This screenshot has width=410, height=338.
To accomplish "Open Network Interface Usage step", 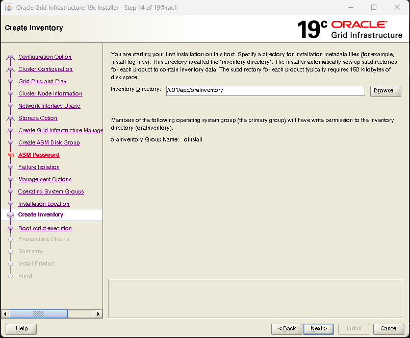I will tap(49, 106).
